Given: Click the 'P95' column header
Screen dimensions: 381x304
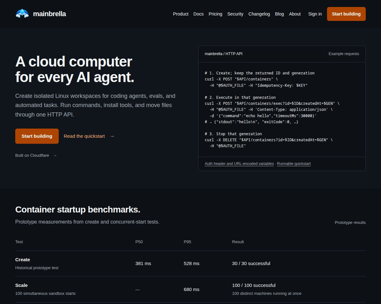Looking at the screenshot, I should pos(187,242).
